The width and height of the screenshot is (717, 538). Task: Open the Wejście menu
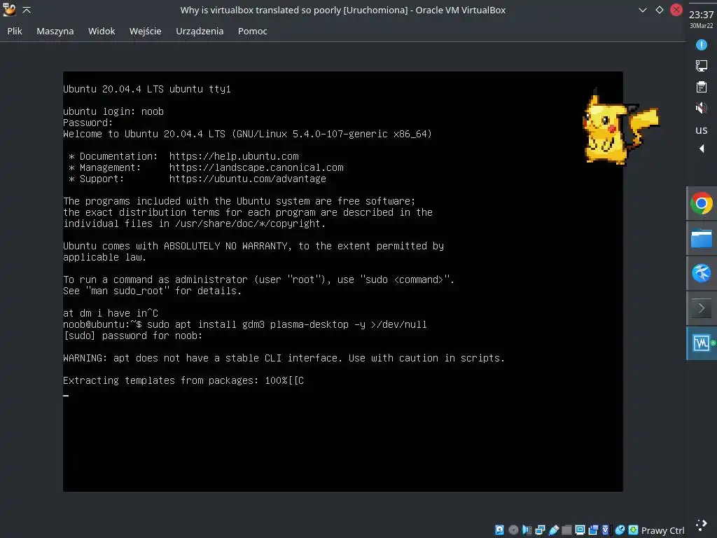pos(146,31)
